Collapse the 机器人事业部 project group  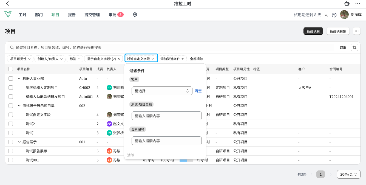click(x=19, y=79)
